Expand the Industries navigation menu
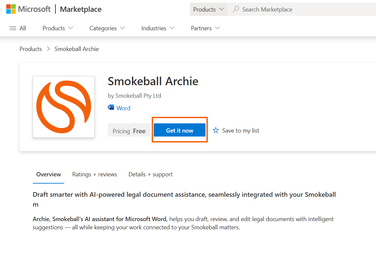 158,28
